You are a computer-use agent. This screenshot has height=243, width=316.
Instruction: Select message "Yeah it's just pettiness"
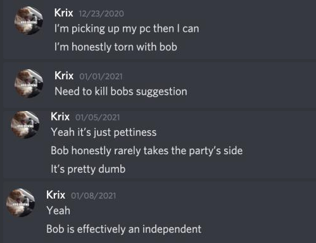(104, 133)
